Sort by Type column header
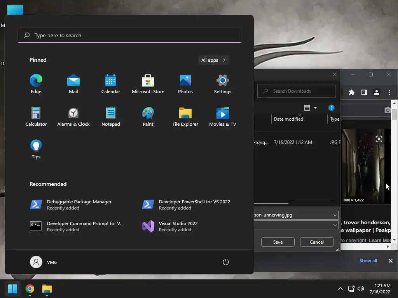Viewport: 398px width, 298px height. point(334,119)
